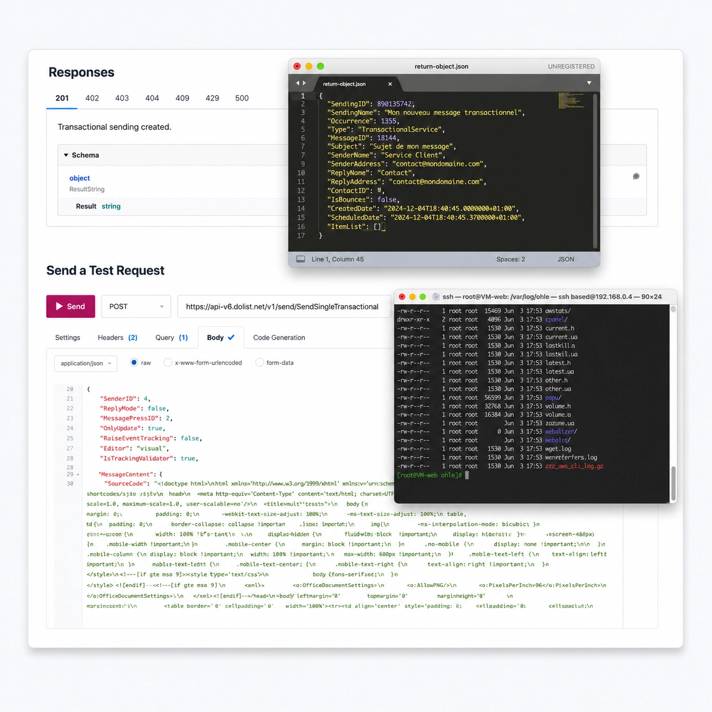Switch to the 201 response tab

62,98
